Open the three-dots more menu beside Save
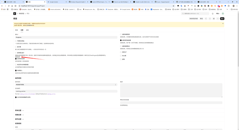The height and width of the screenshot is (130, 239). (x=218, y=19)
